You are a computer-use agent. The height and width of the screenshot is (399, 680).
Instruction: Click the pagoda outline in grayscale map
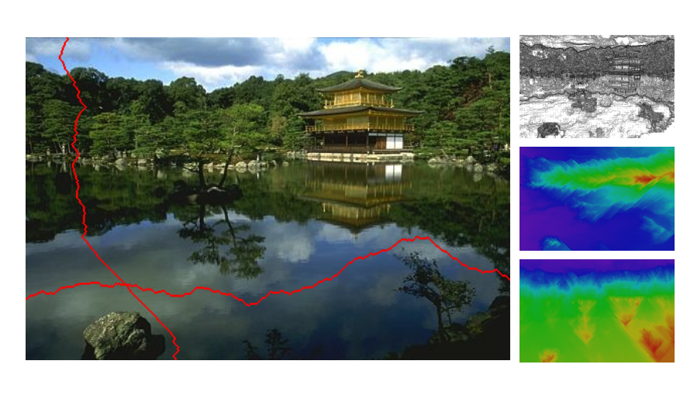point(626,71)
